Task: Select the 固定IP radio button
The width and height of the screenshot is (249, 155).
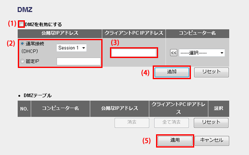Action: [x=22, y=61]
